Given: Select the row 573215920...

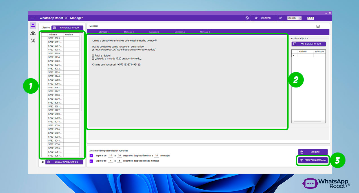Looking at the screenshot, I should click(61, 61).
